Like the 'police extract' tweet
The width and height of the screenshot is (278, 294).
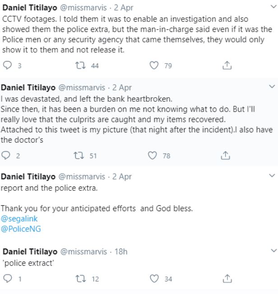154,279
